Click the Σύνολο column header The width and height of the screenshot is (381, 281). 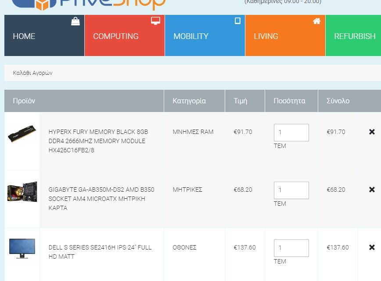tap(350, 101)
